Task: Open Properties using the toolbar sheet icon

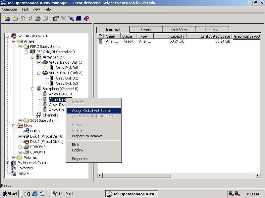Action: (x=56, y=18)
